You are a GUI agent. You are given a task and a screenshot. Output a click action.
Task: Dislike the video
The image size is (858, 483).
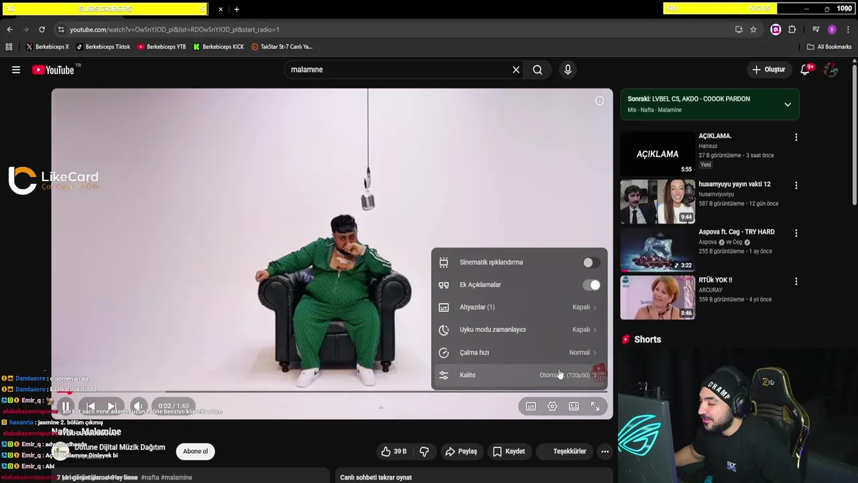[424, 451]
